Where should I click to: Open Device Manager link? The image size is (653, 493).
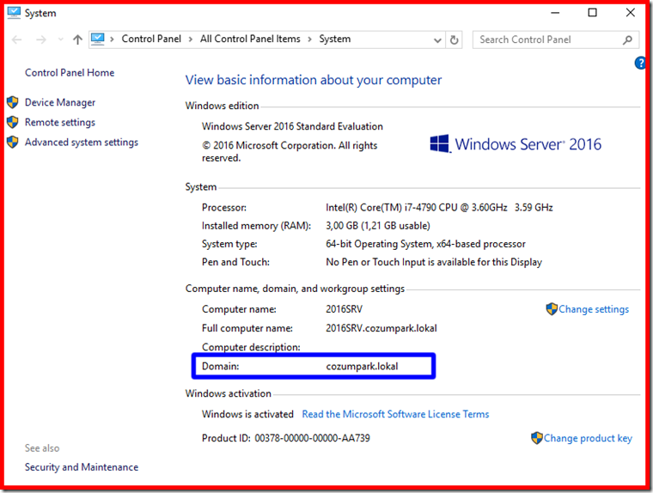tap(60, 102)
